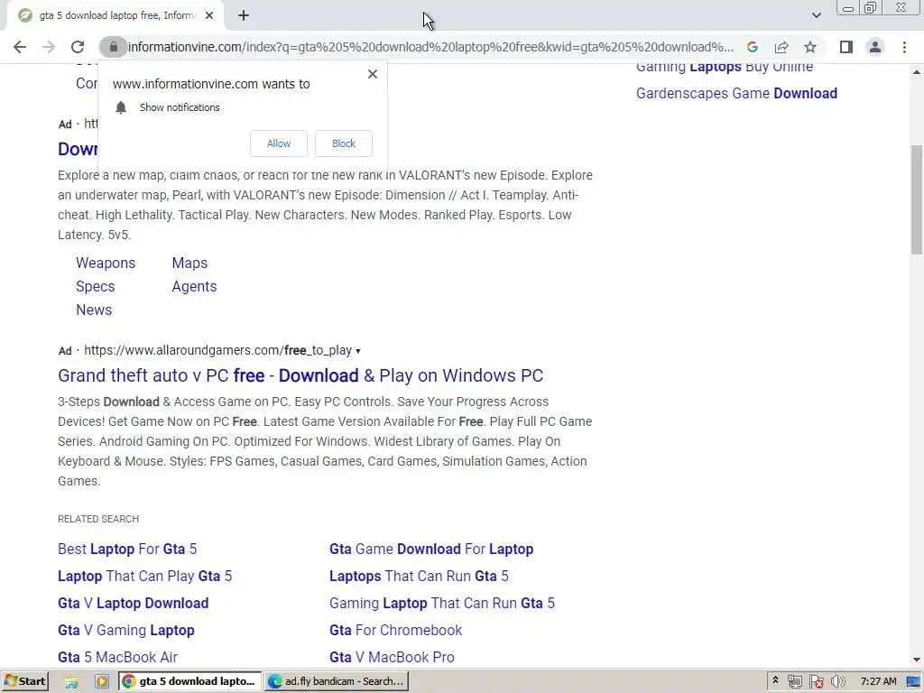Select Gta Game Download For Laptop
The width and height of the screenshot is (924, 693).
431,550
